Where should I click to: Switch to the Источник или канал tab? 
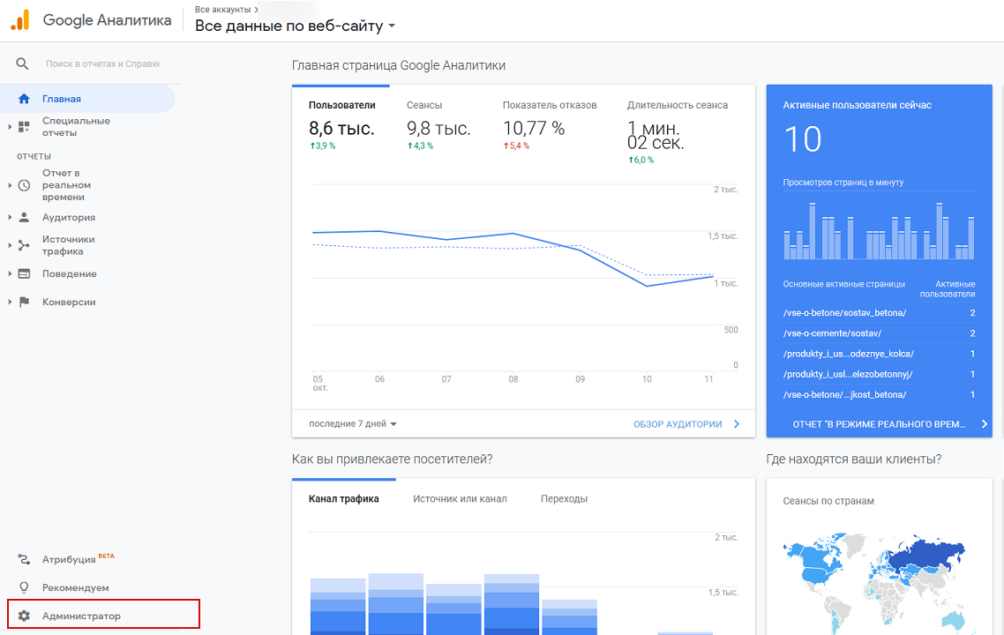pos(460,498)
